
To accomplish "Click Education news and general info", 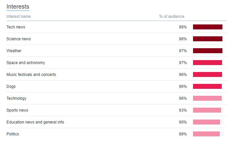I will 35,122.
